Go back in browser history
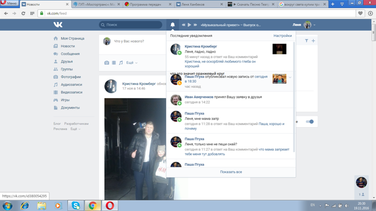 click(x=6, y=14)
